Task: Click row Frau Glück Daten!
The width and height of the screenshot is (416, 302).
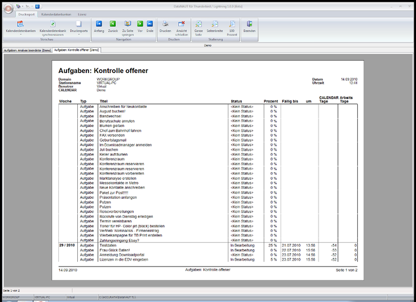Action: [208, 250]
